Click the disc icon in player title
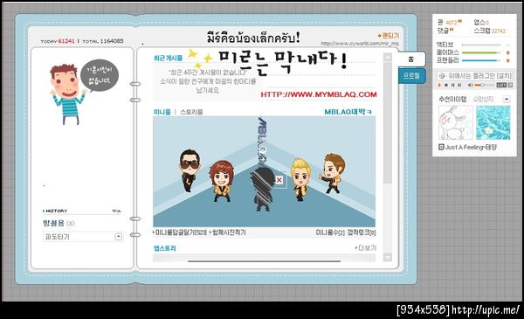This screenshot has width=524, height=319. click(442, 76)
